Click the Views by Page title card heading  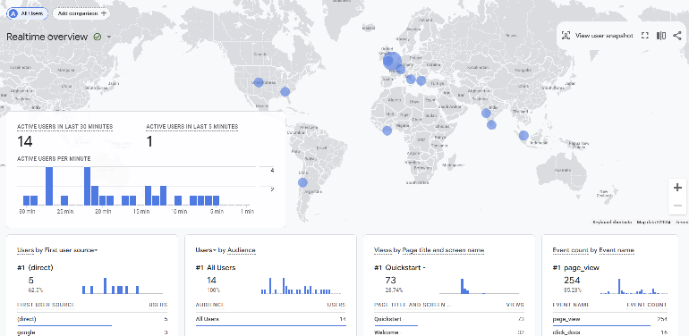pyautogui.click(x=429, y=250)
